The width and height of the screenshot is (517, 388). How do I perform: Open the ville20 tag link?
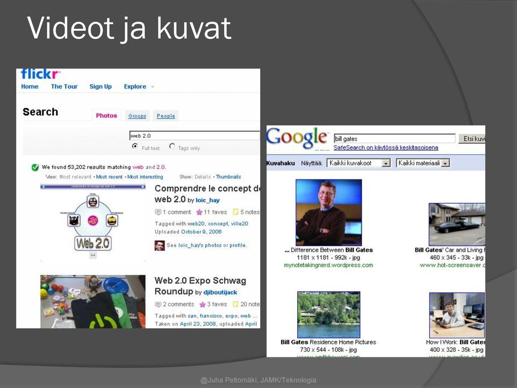click(x=240, y=224)
